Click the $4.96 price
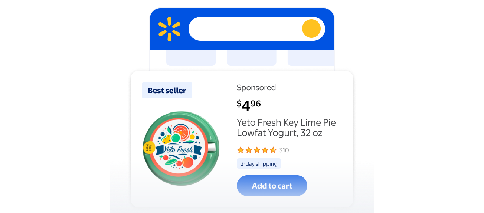The image size is (484, 213). (x=249, y=105)
